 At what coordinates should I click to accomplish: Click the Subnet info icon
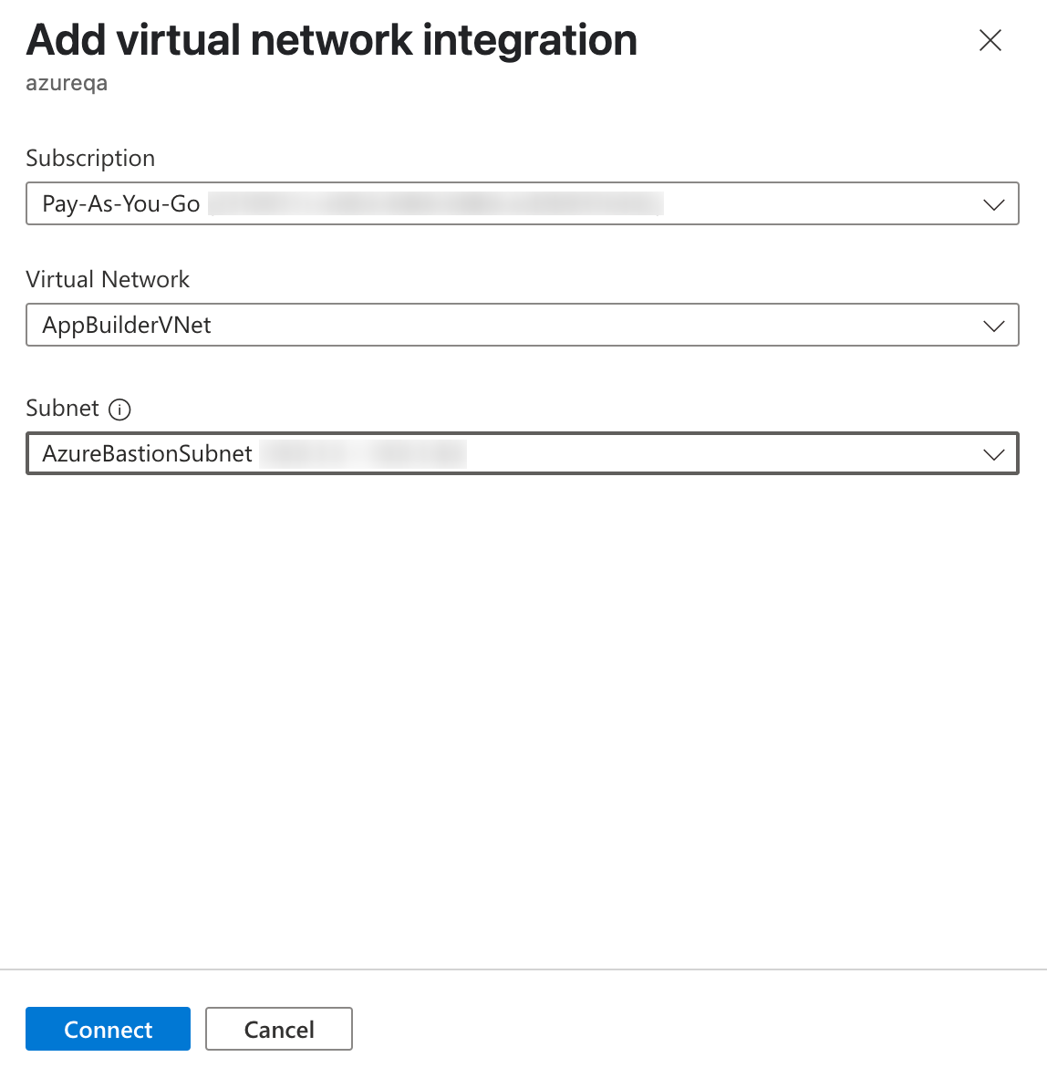click(119, 409)
